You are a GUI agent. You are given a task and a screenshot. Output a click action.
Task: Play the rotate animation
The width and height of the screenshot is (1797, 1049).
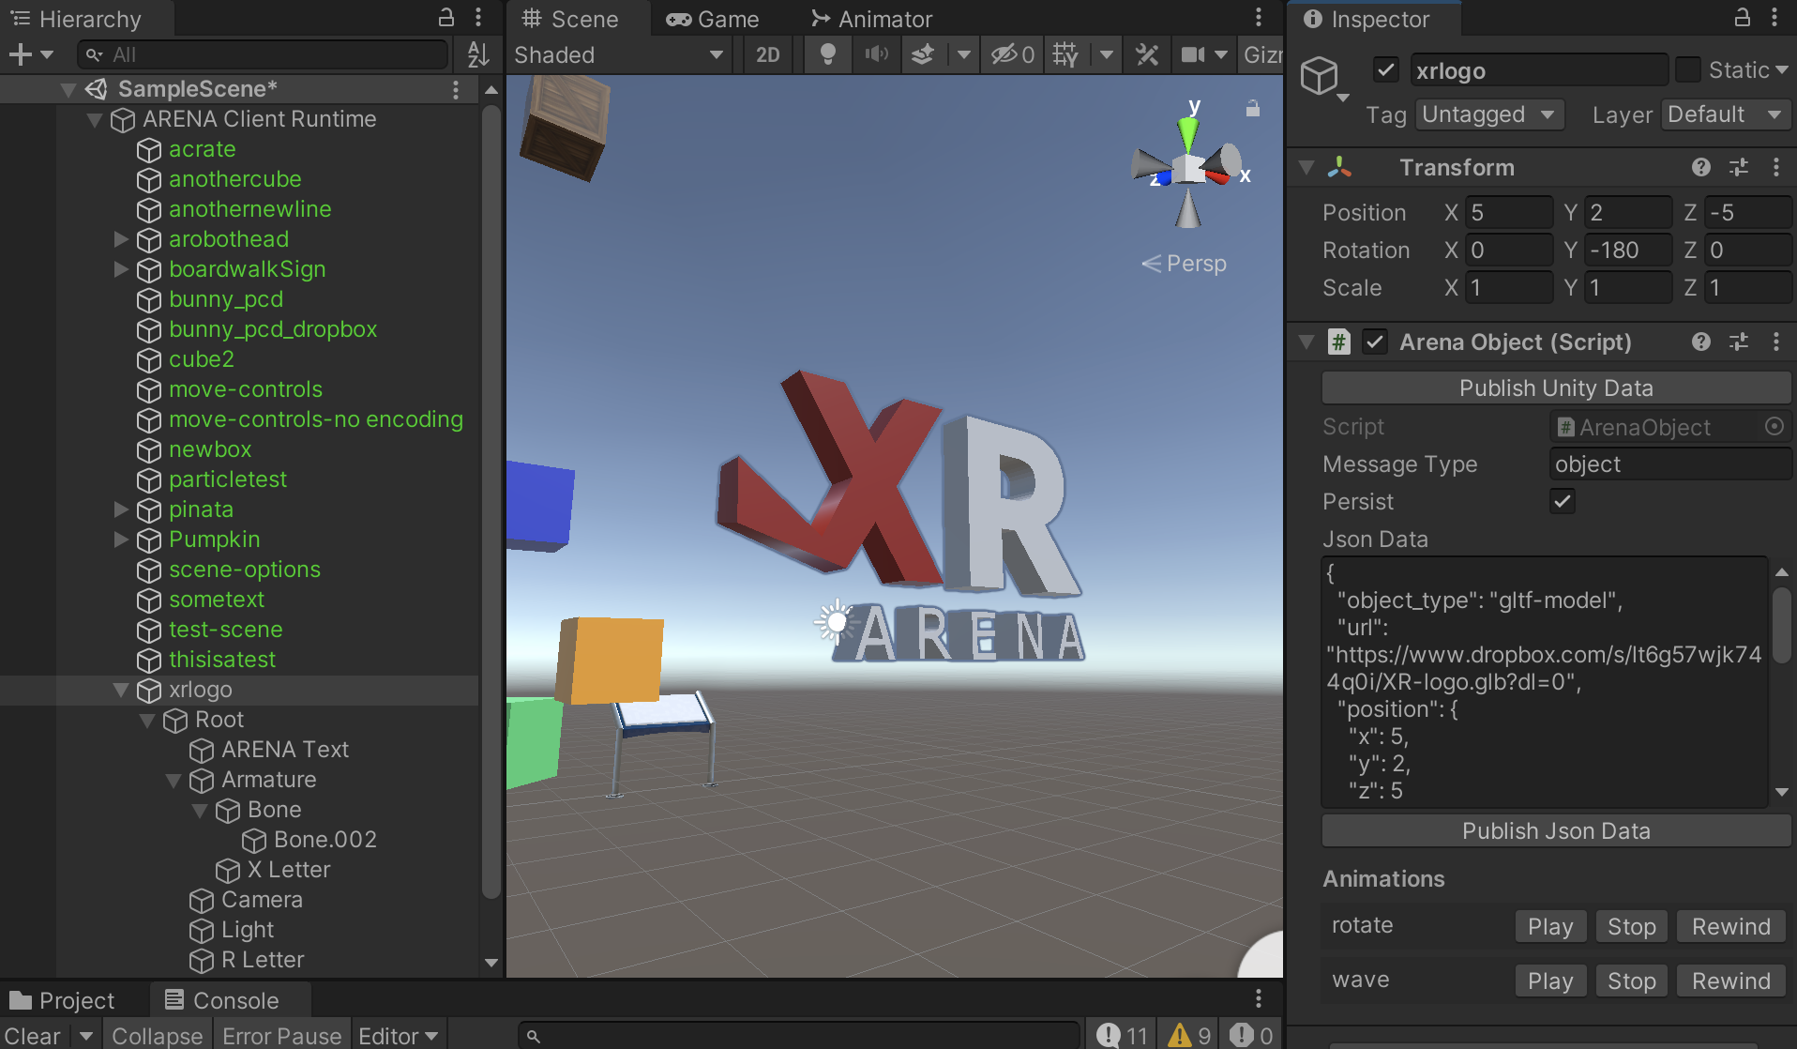1550,926
